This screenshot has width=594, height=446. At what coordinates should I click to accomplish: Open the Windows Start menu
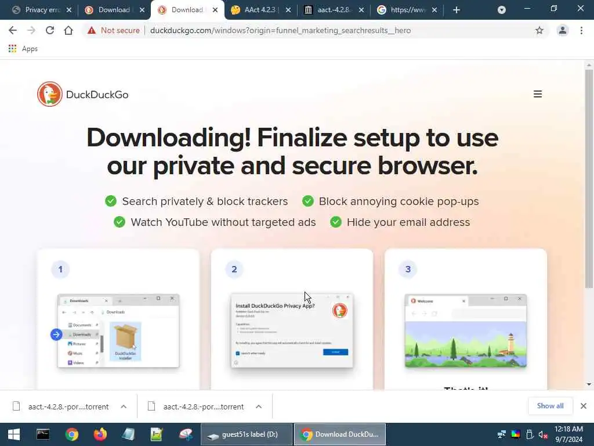pos(14,434)
